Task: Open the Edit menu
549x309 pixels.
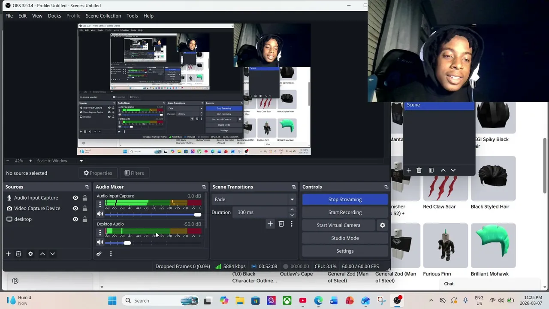Action: (x=22, y=16)
